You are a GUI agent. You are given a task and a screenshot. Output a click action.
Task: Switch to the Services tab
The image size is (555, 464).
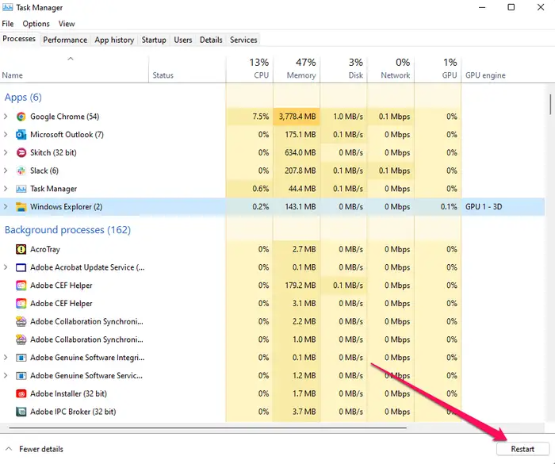tap(243, 40)
